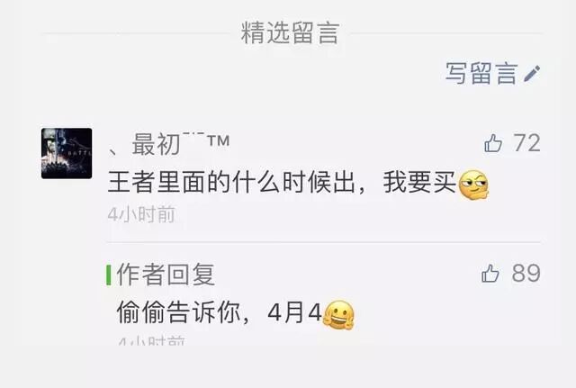Like the author reply thumbs-up icon
The width and height of the screenshot is (576, 388).
(490, 274)
